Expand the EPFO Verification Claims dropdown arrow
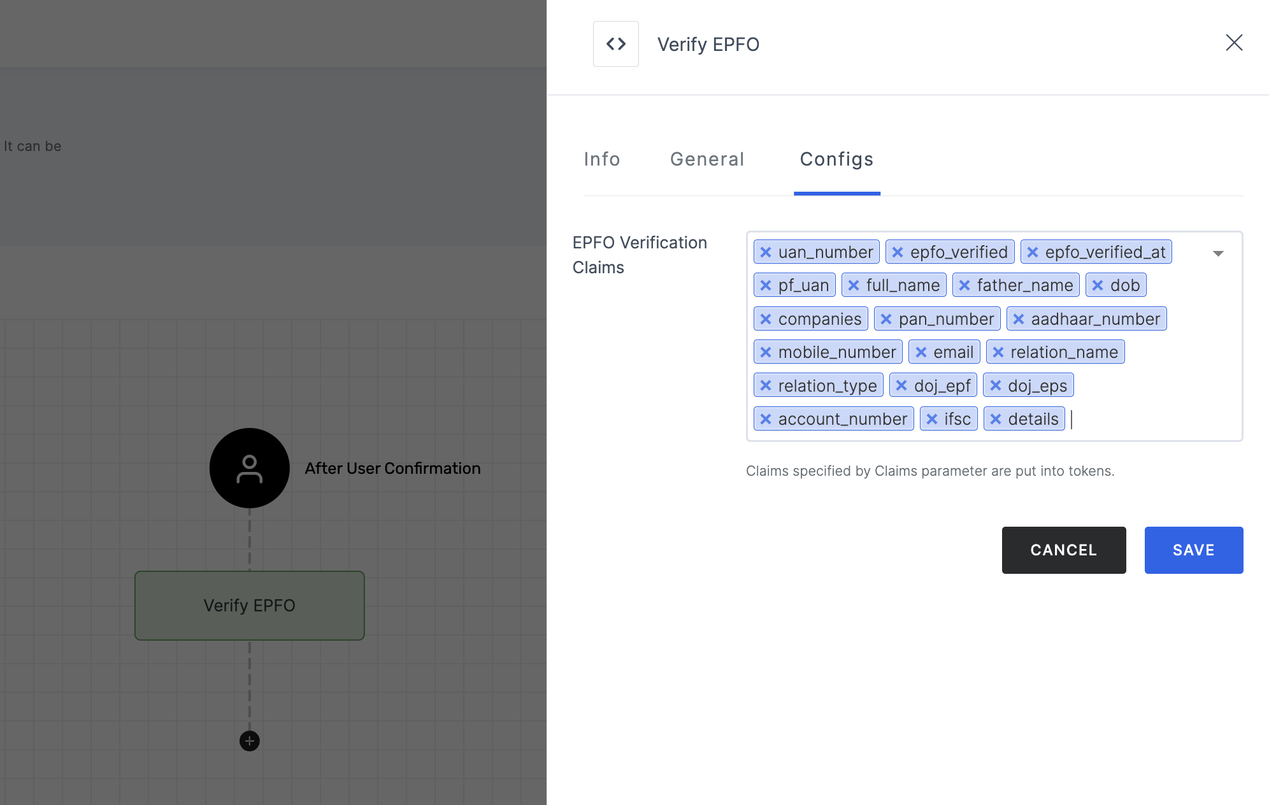 coord(1218,253)
